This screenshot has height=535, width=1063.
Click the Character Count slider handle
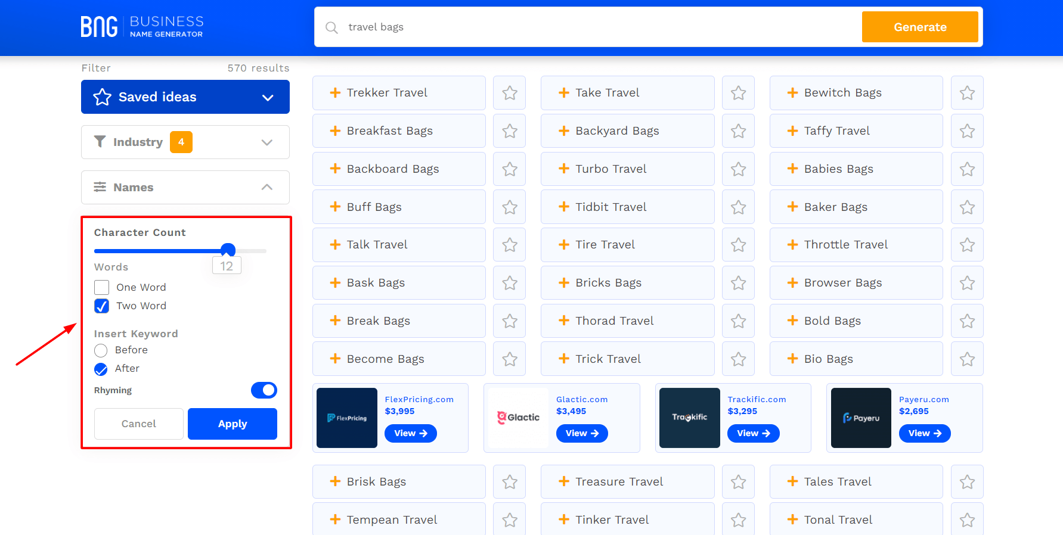click(x=228, y=250)
